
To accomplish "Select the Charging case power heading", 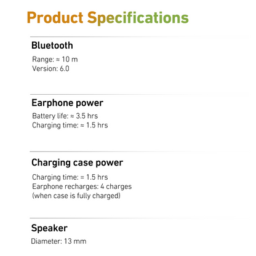I will pyautogui.click(x=78, y=163).
